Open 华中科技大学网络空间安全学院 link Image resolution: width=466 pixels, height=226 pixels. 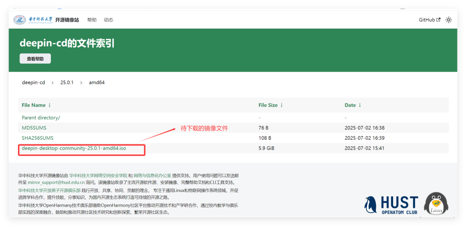(98, 175)
